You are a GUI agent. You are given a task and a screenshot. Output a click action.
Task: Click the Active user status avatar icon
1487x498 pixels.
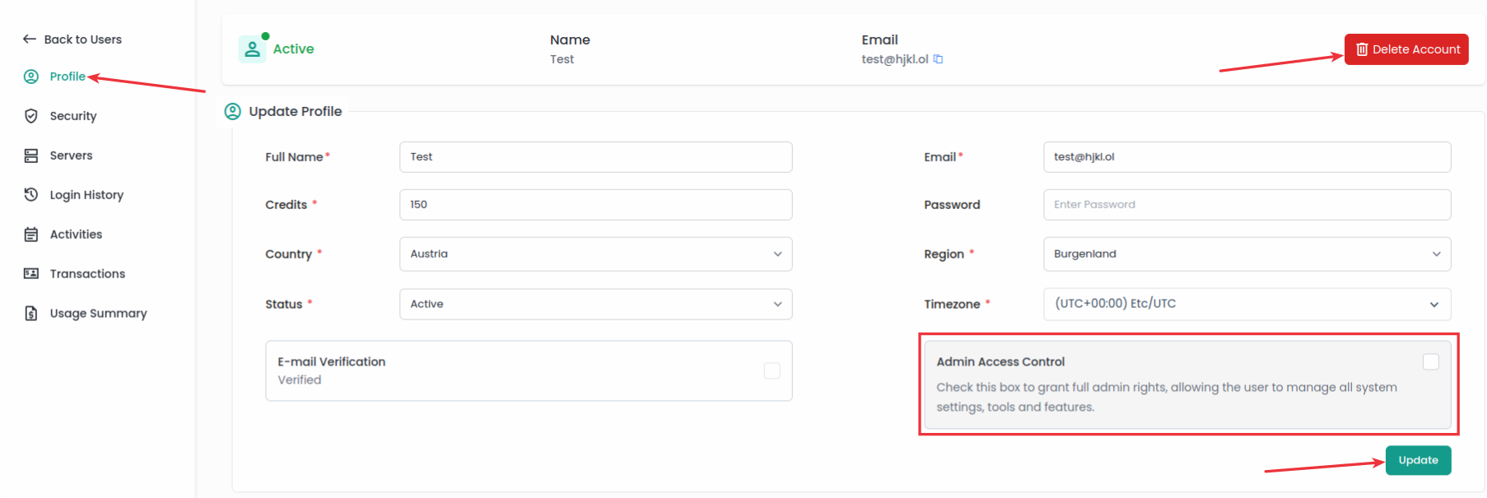point(252,49)
